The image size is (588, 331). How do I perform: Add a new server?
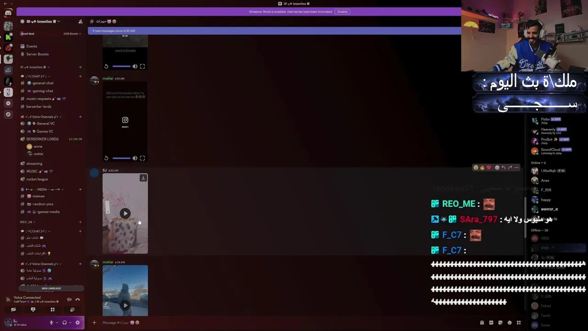coord(8,103)
